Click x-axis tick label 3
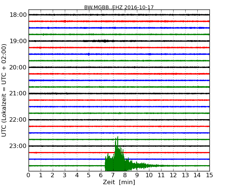This screenshot has height=190, width=238. 64,175
